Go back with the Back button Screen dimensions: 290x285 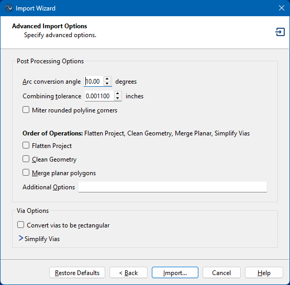point(128,272)
